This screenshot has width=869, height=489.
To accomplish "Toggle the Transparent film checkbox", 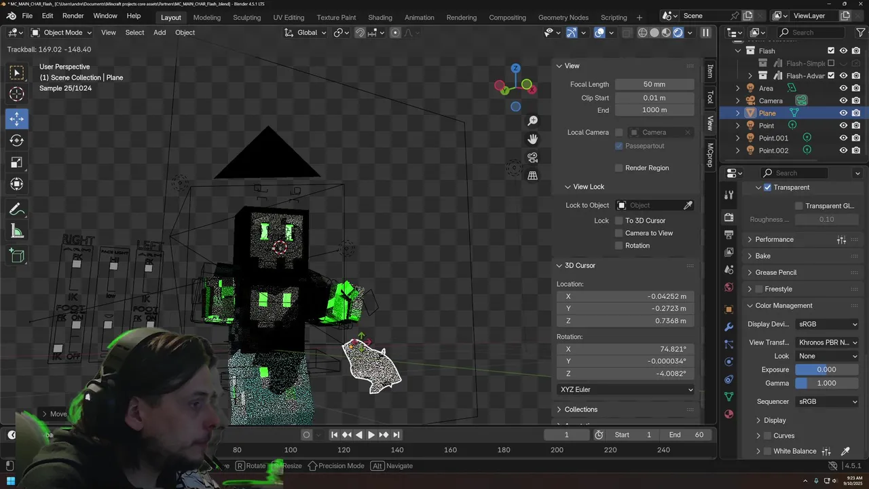I will pos(767,187).
